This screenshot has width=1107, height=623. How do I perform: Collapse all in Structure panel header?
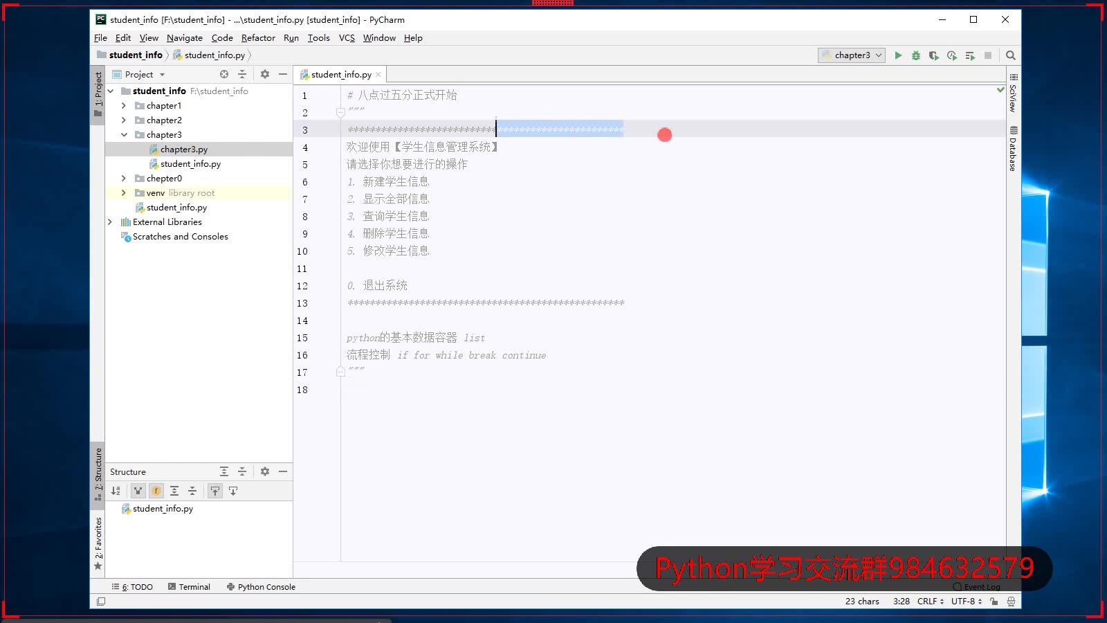click(x=242, y=471)
